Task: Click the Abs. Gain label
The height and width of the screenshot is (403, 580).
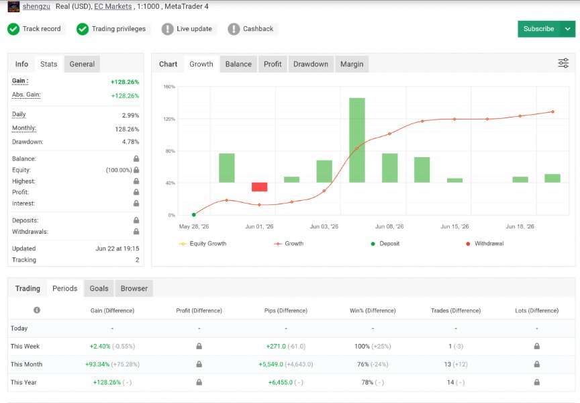Action: click(26, 95)
